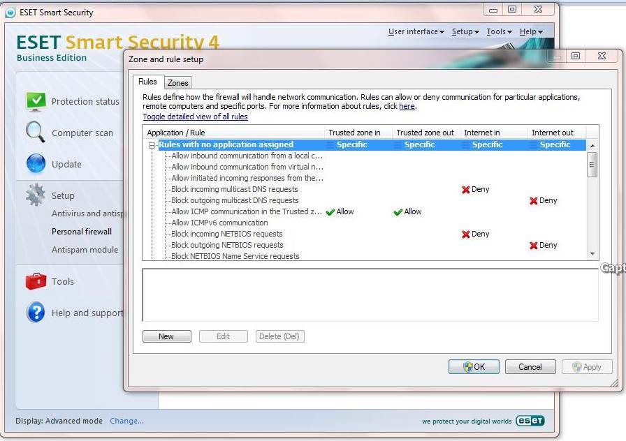Click the 'here' link for rule information
The height and width of the screenshot is (441, 626).
point(407,106)
